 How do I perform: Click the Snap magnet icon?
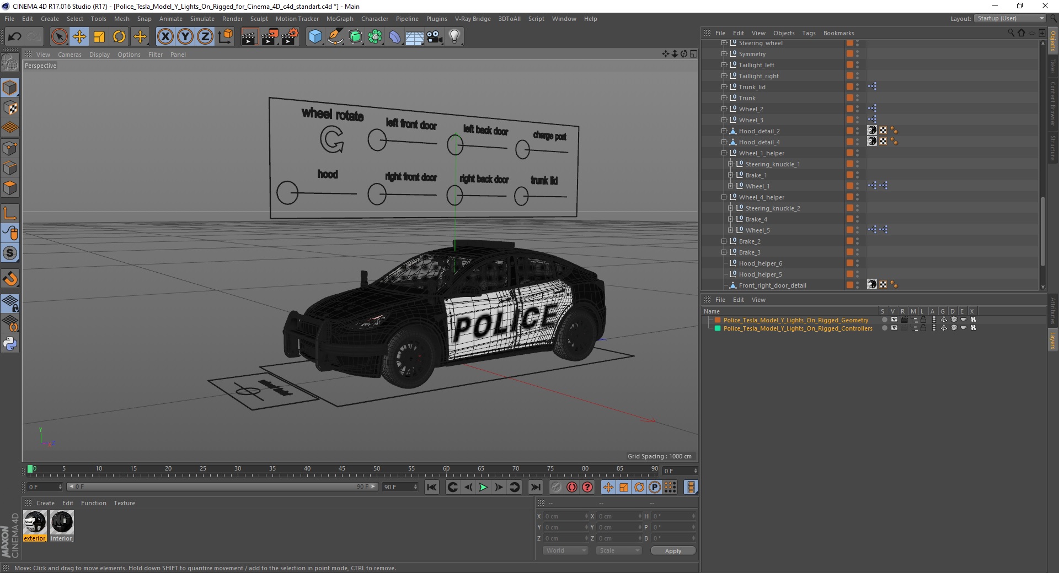pyautogui.click(x=10, y=279)
